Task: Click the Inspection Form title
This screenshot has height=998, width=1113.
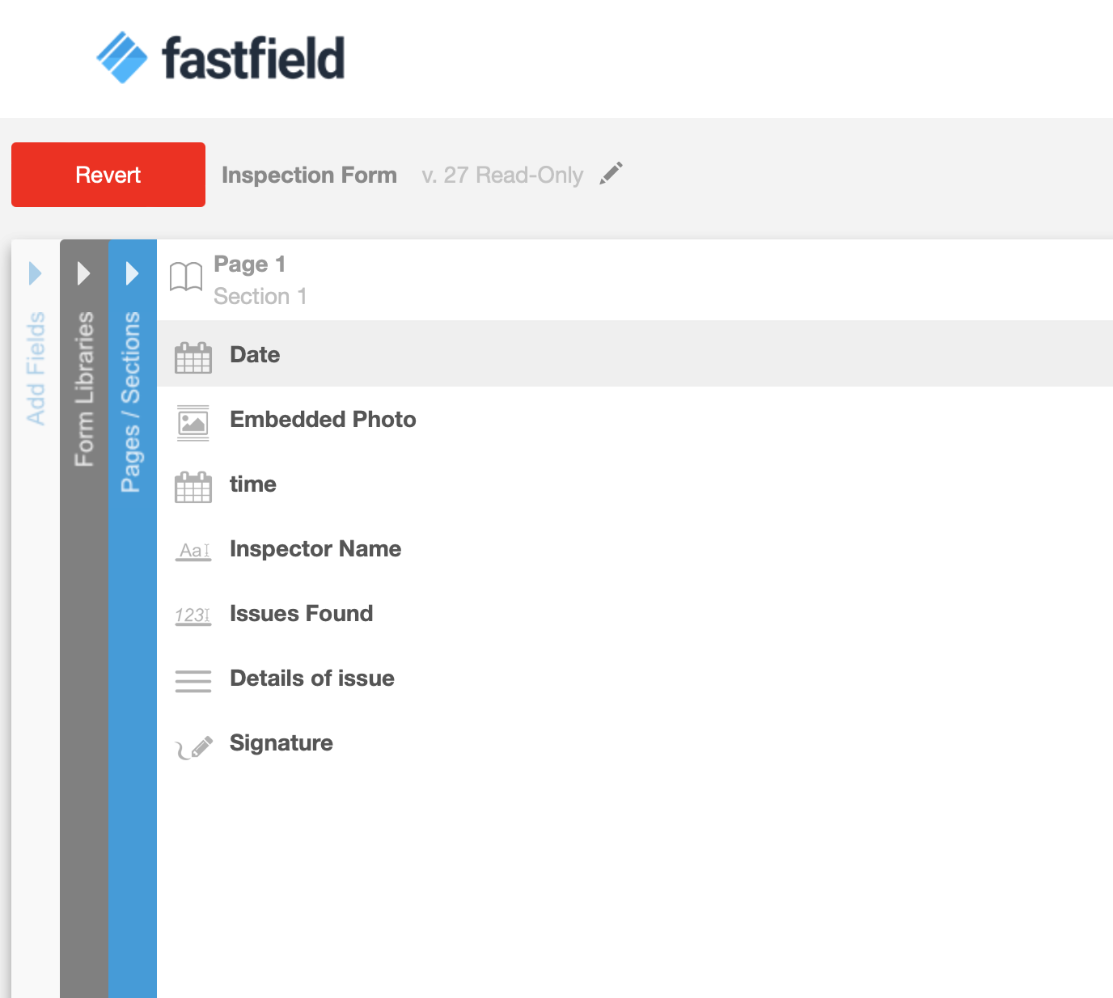Action: pyautogui.click(x=309, y=175)
